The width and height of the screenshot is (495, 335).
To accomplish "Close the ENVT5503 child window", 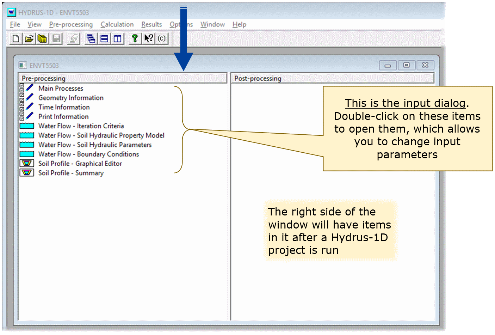I will (x=425, y=65).
